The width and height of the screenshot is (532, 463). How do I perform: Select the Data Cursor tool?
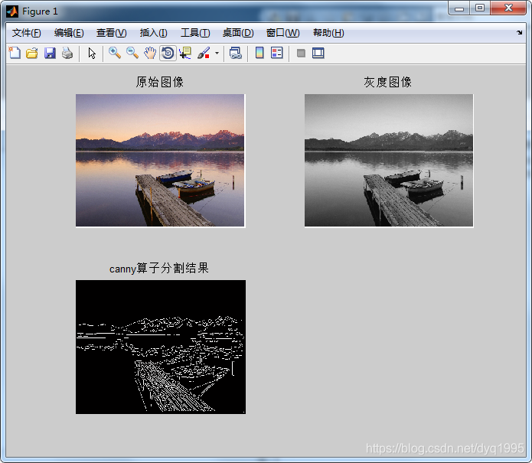(185, 54)
